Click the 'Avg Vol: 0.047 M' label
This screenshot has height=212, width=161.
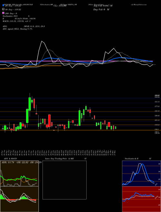103,6
